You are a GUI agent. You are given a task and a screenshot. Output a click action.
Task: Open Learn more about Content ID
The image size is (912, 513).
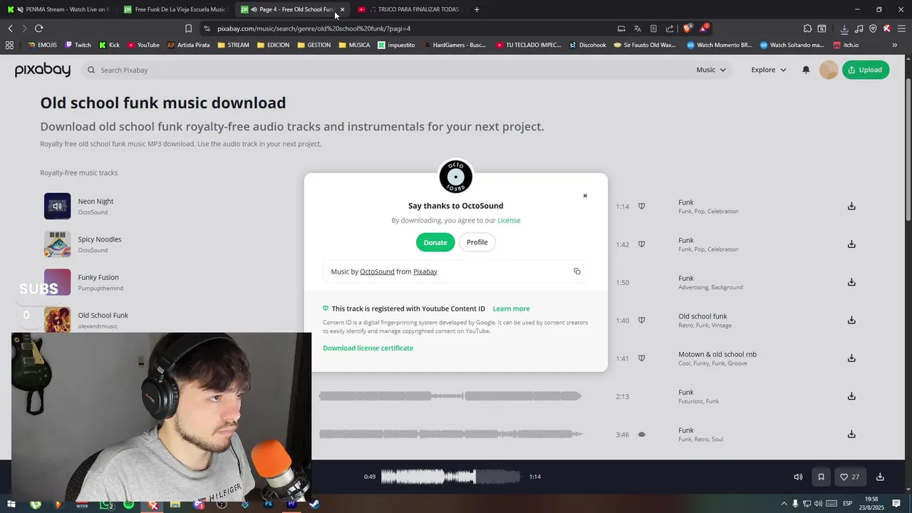coord(511,309)
